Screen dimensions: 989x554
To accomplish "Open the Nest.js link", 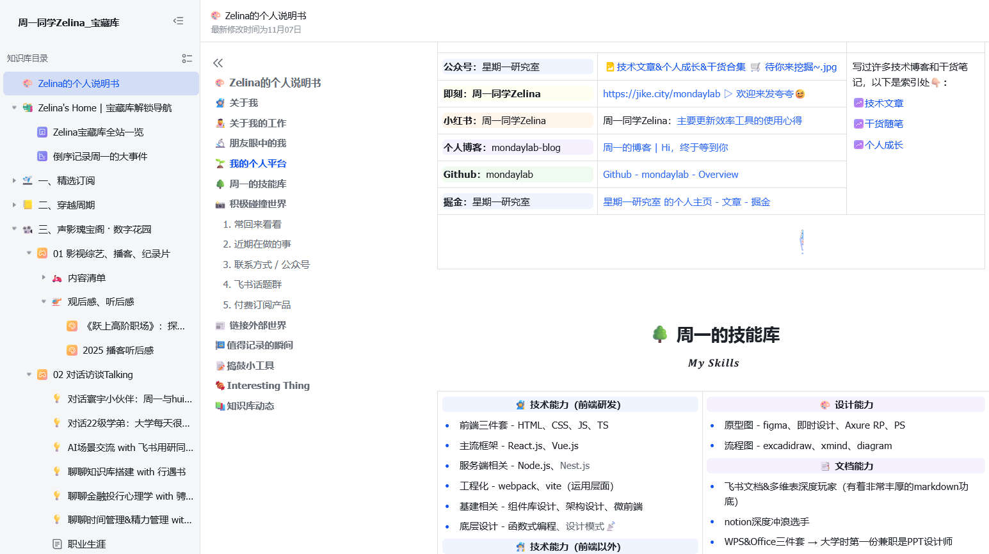I will [575, 466].
